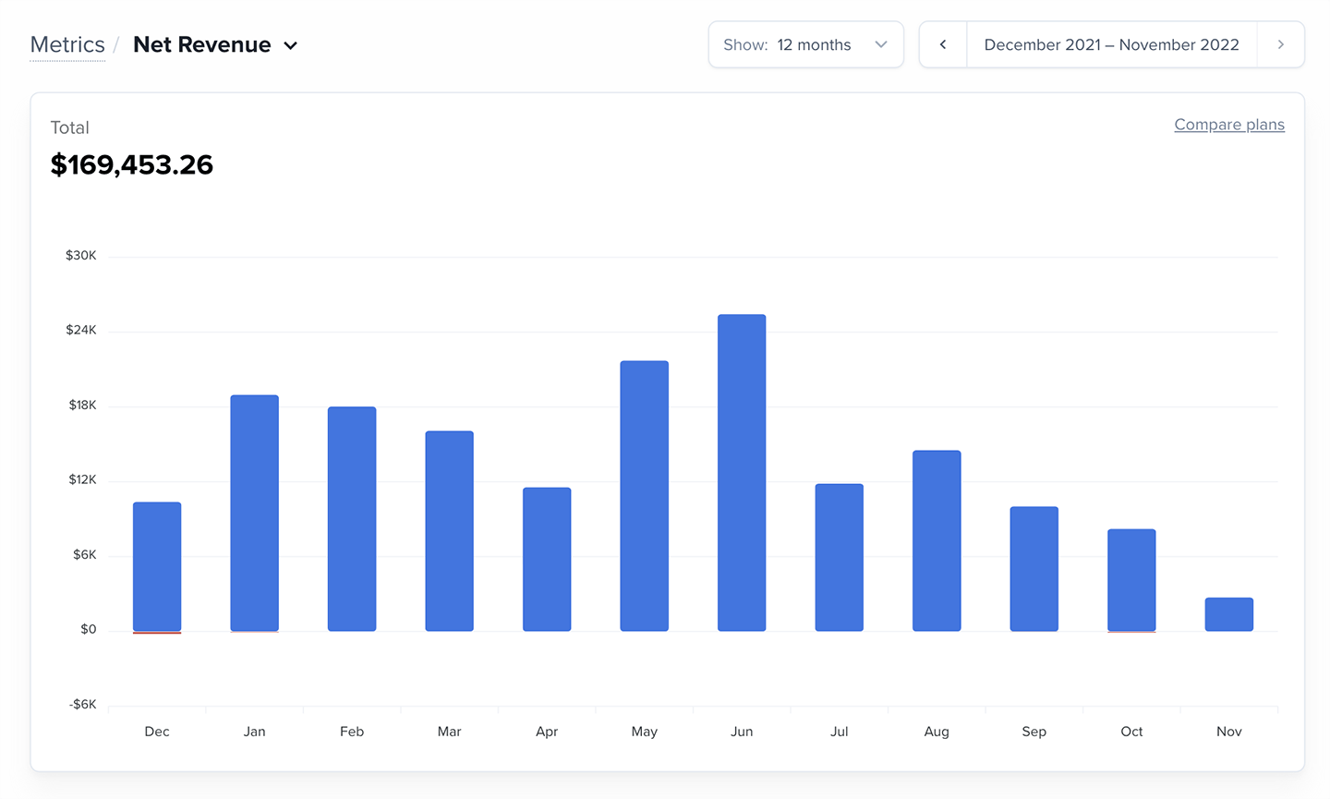Click the total amount $169,453.26

[x=131, y=164]
